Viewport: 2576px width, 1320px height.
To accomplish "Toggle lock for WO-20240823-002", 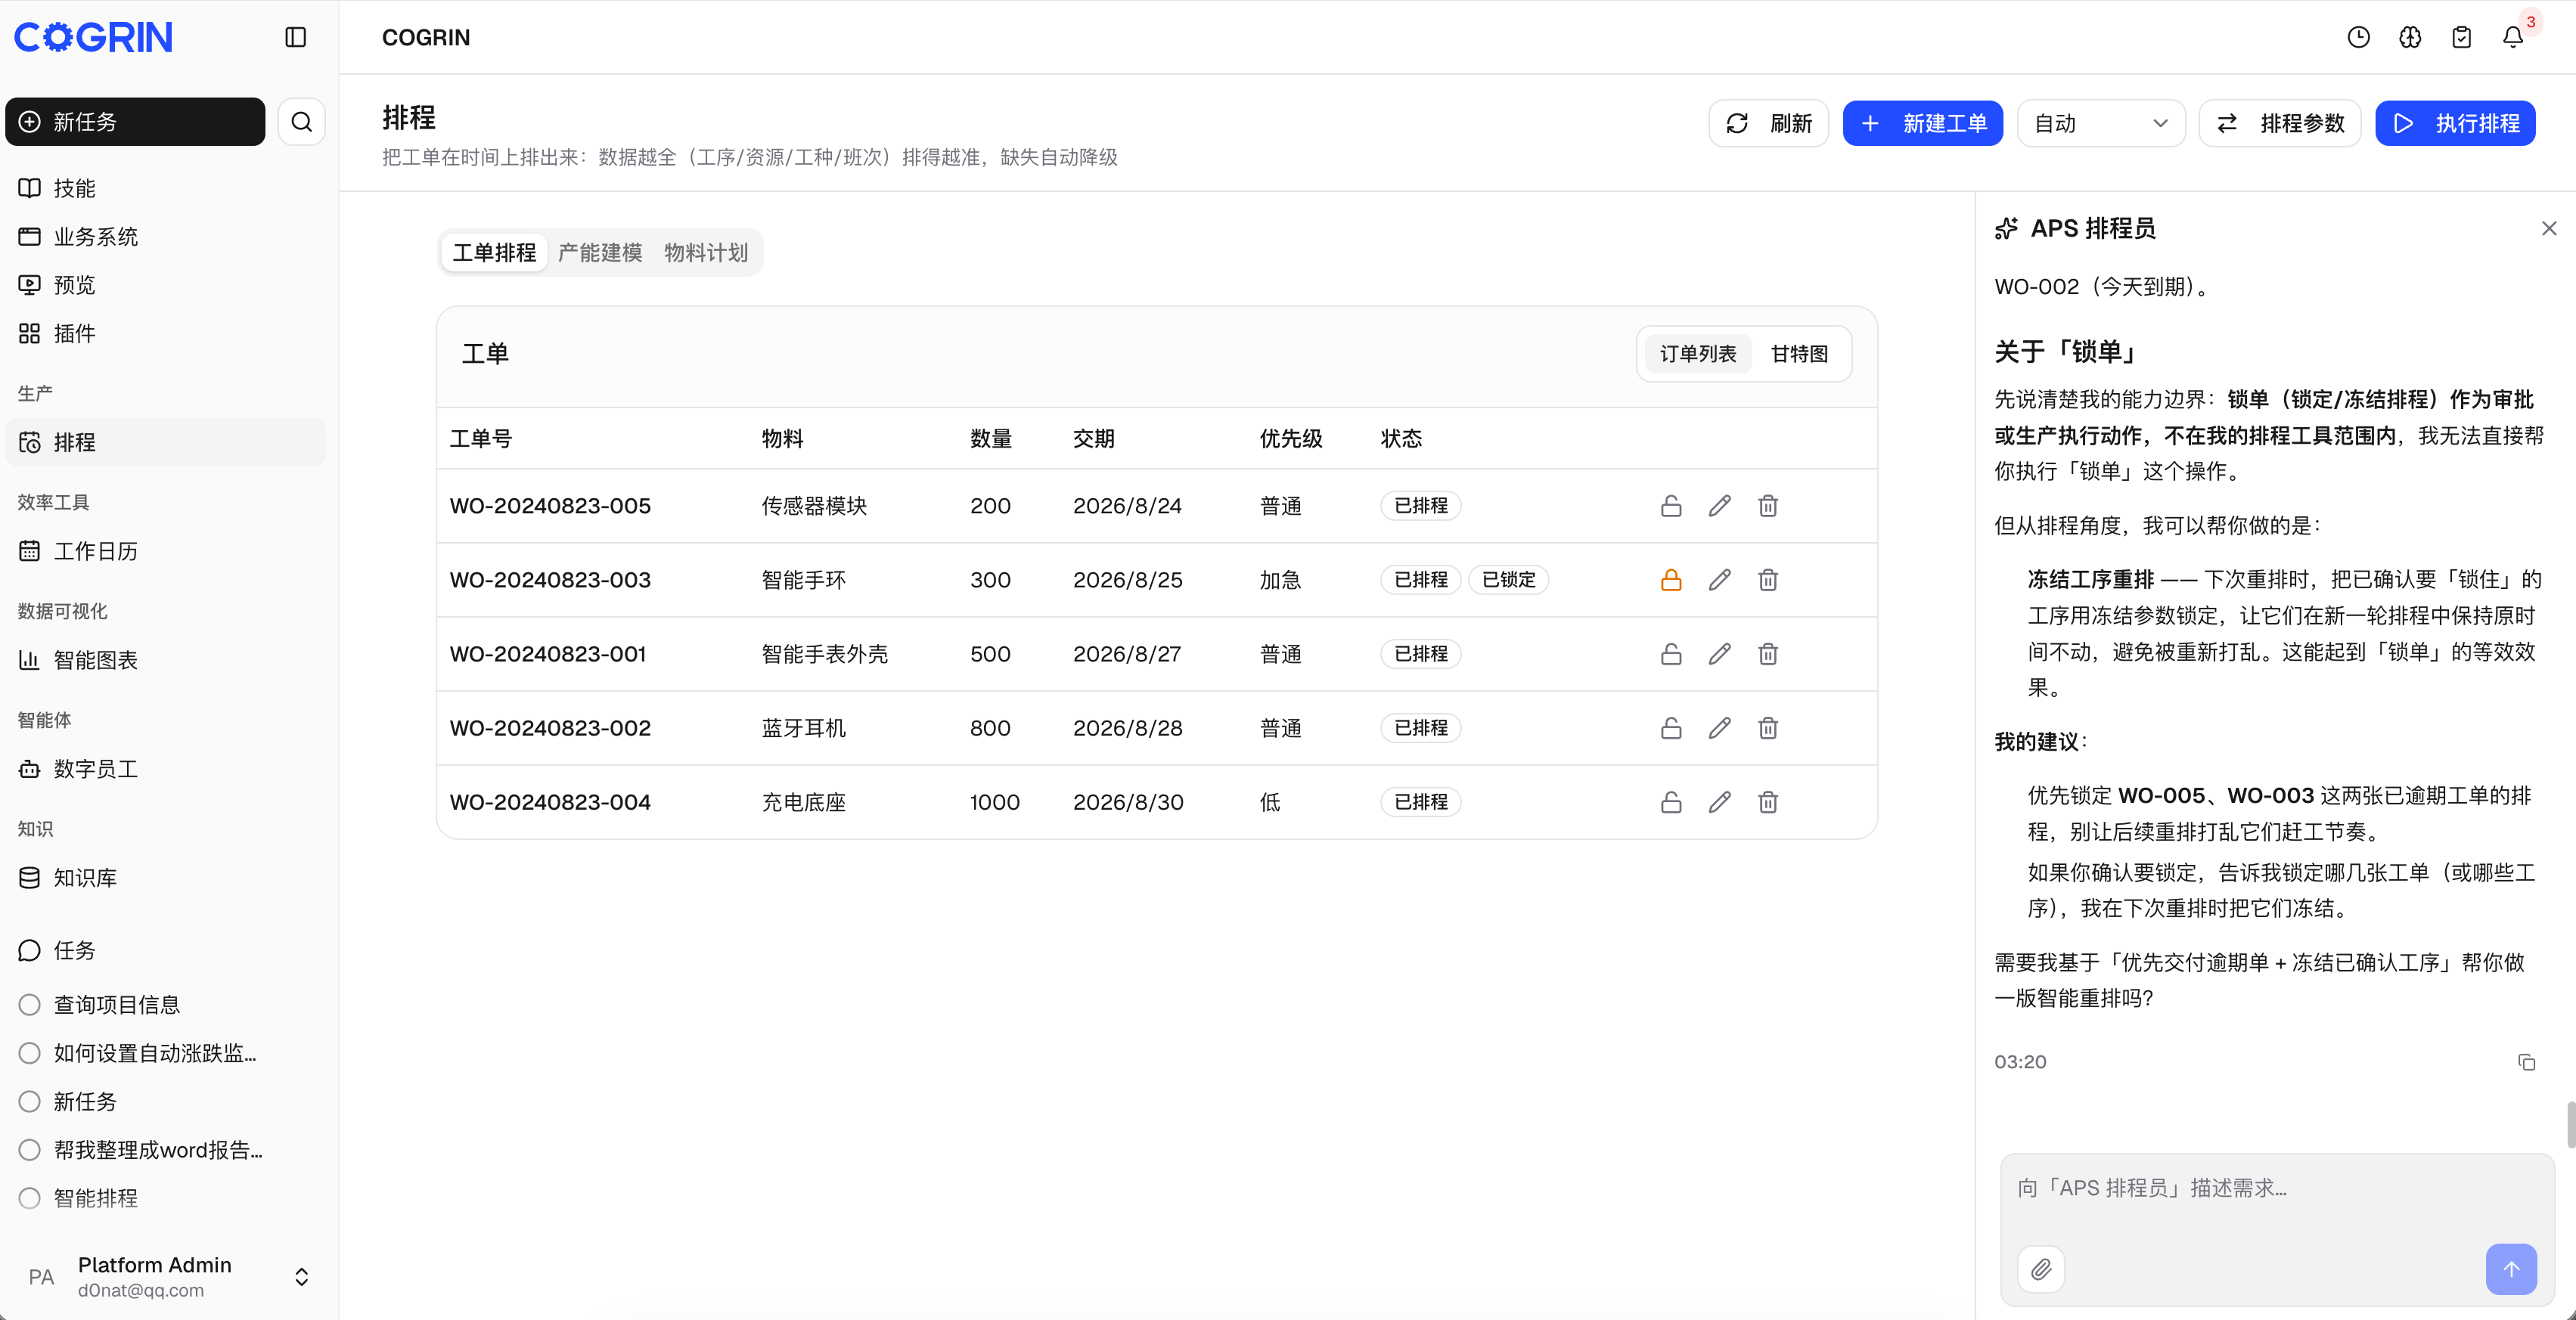I will [1671, 727].
